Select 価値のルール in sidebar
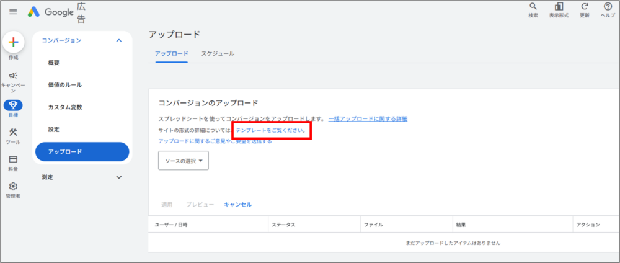620x263 pixels. click(65, 85)
